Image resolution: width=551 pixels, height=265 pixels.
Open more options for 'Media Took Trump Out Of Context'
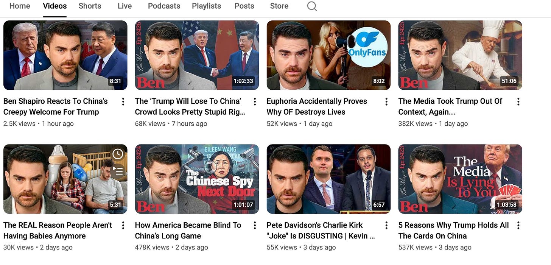click(x=518, y=101)
